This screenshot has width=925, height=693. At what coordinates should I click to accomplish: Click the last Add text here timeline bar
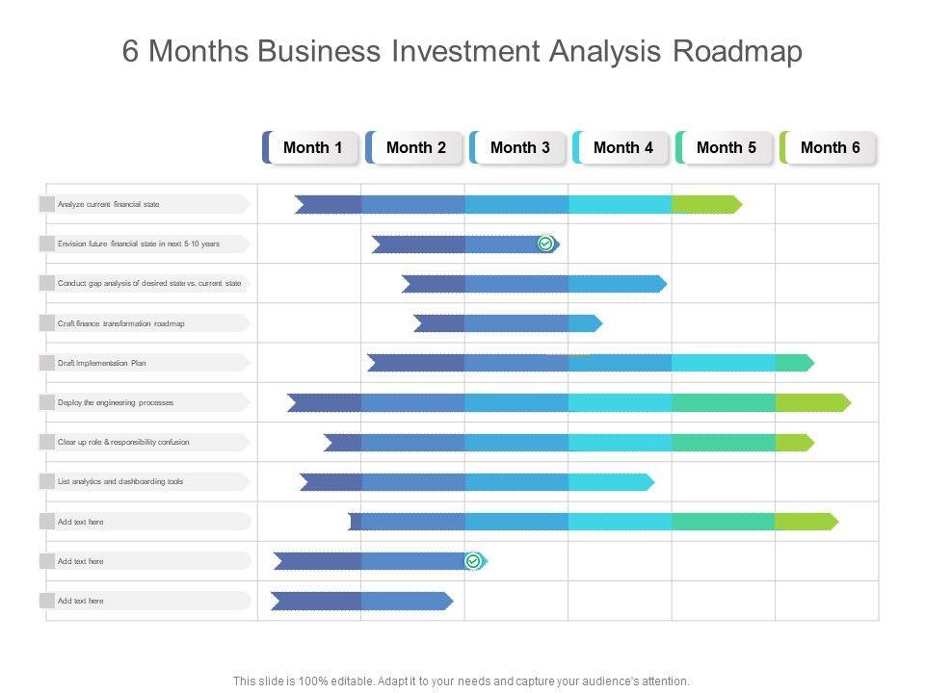click(x=361, y=601)
